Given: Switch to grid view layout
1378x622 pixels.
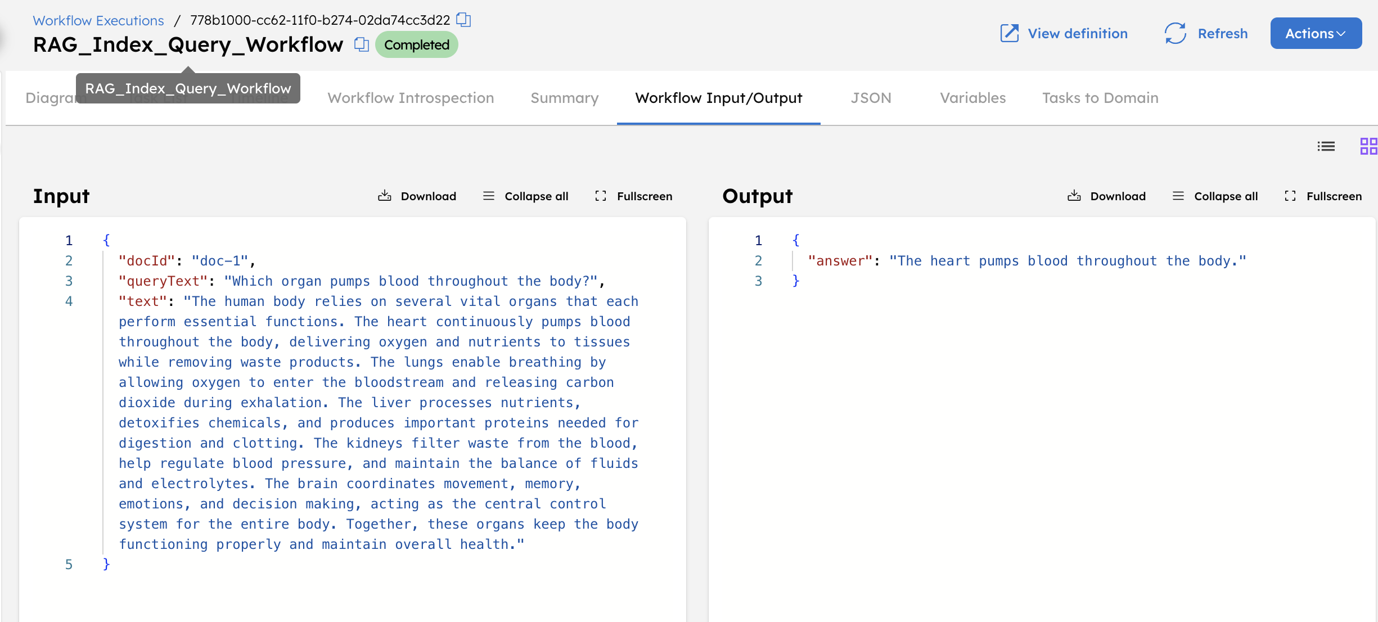Looking at the screenshot, I should click(x=1368, y=146).
